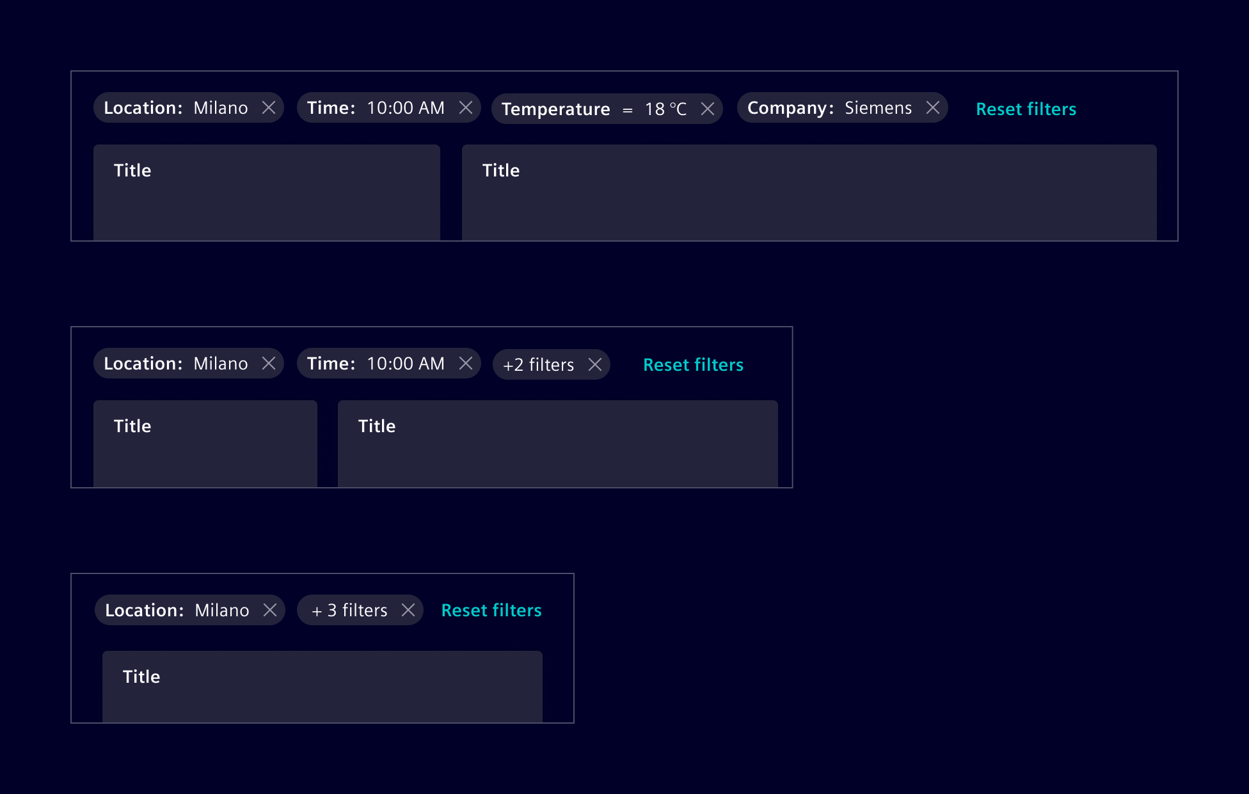Remove the Temperature 18 °C filter chip
The image size is (1249, 794).
708,109
